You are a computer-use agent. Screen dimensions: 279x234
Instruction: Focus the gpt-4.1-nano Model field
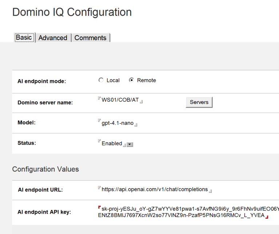coord(117,123)
